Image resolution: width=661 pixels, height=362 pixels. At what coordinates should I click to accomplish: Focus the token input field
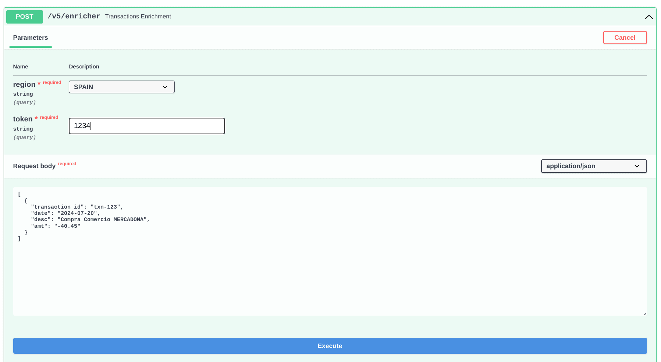click(147, 126)
